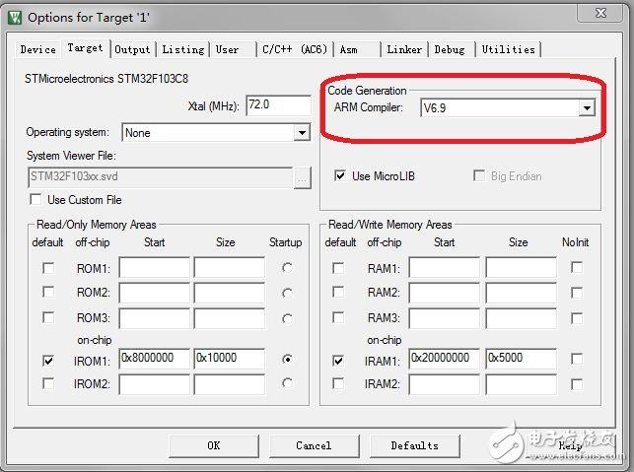
Task: Click IRAM1 Start field 0x20000000
Action: pos(444,359)
